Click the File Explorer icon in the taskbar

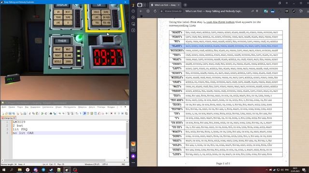coord(19,170)
